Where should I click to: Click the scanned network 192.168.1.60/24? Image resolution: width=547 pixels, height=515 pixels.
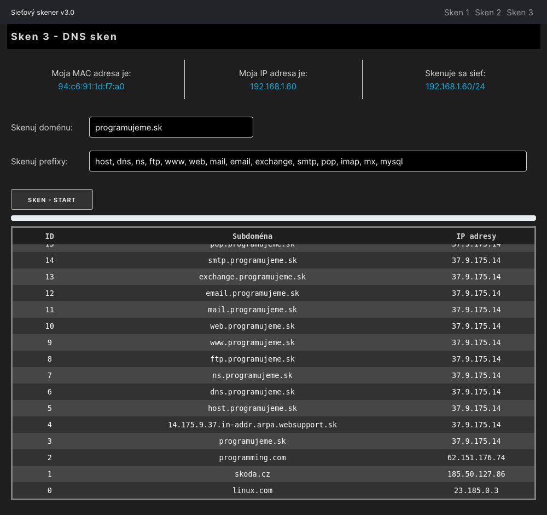coord(455,87)
